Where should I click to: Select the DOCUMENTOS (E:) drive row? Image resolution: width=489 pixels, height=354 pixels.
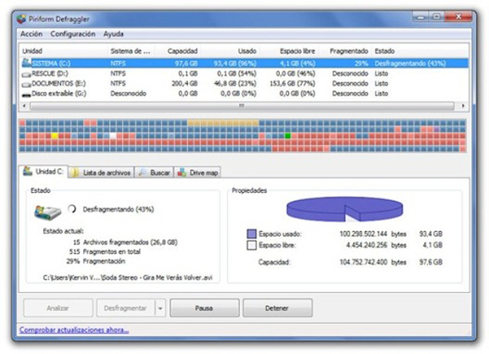pyautogui.click(x=244, y=83)
